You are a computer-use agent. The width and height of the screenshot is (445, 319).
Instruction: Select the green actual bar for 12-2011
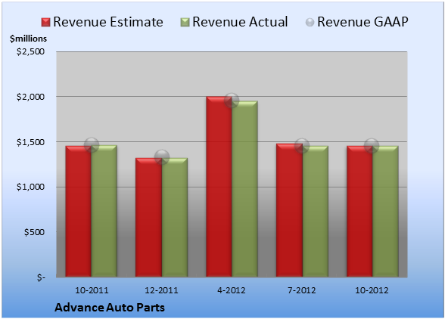[175, 217]
